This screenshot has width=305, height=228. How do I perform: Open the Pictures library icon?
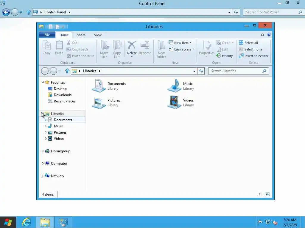(99, 102)
